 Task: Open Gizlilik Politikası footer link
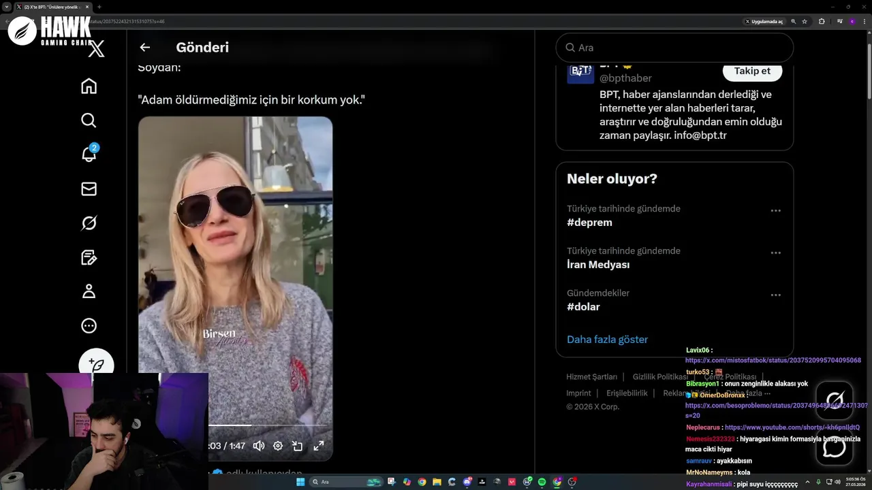coord(660,377)
